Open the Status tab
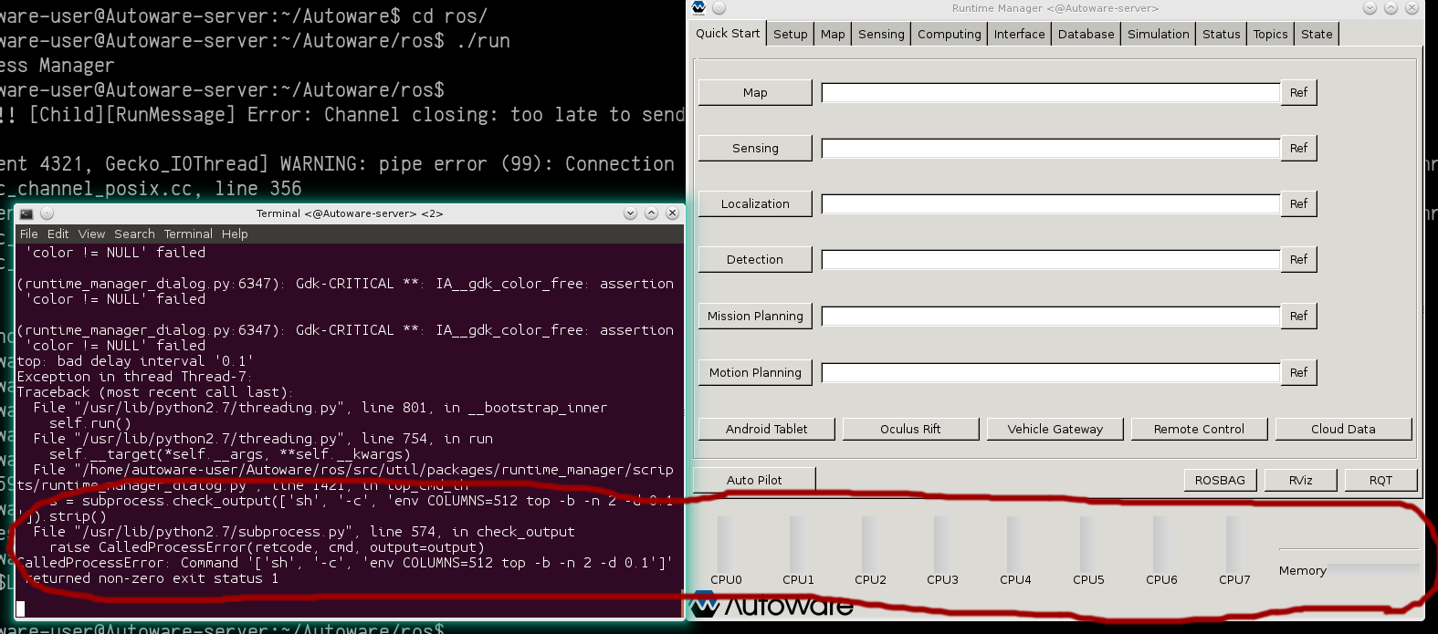The height and width of the screenshot is (634, 1438). tap(1222, 35)
